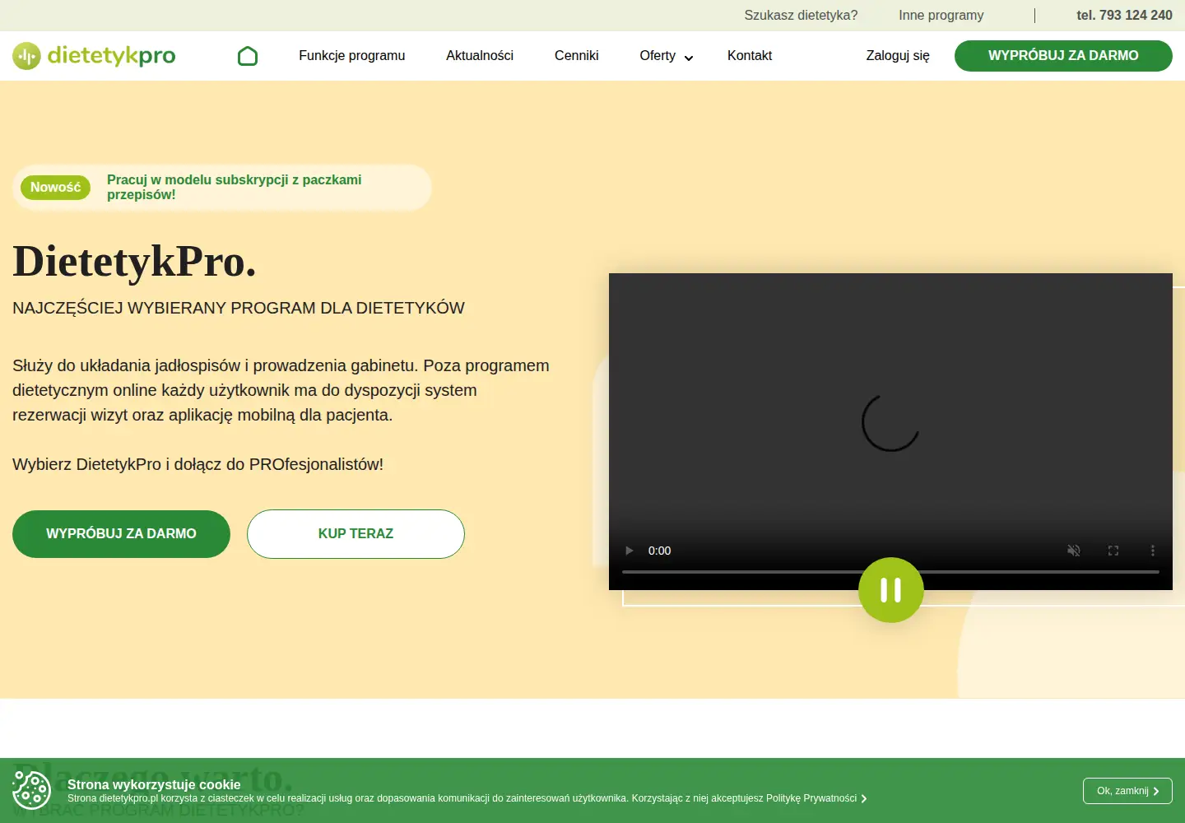The height and width of the screenshot is (823, 1185).
Task: Click the cookie icon in the banner
Action: point(31,790)
